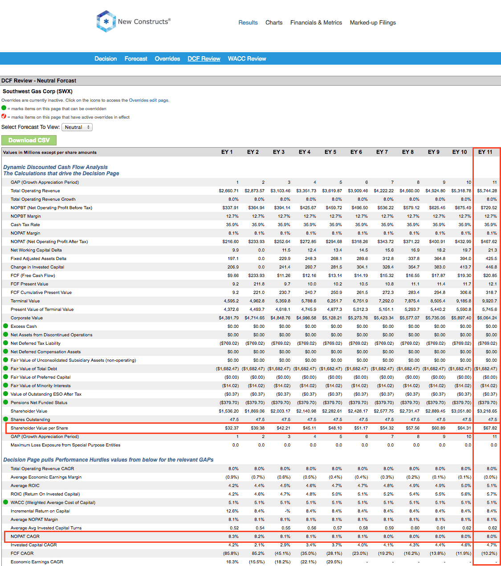Image resolution: width=501 pixels, height=566 pixels.
Task: Click the Net Working Capital Delta label
Action: [x=36, y=250]
